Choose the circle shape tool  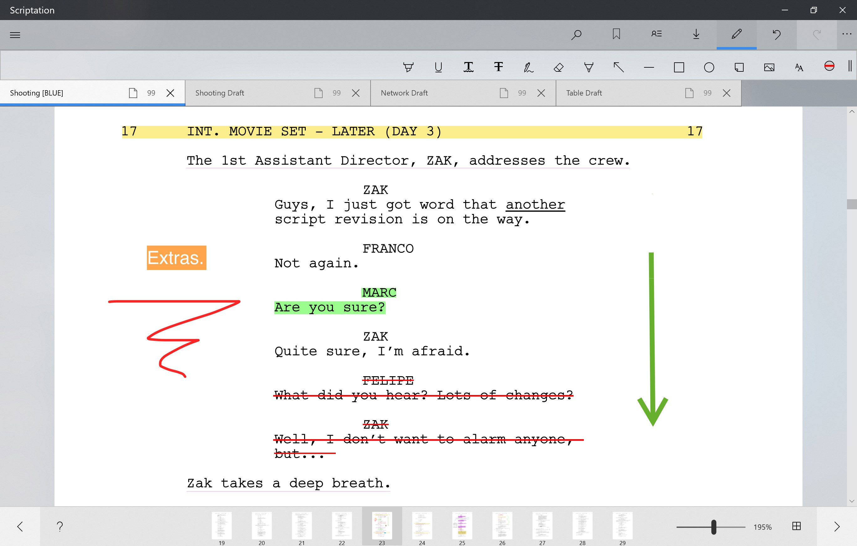[709, 67]
